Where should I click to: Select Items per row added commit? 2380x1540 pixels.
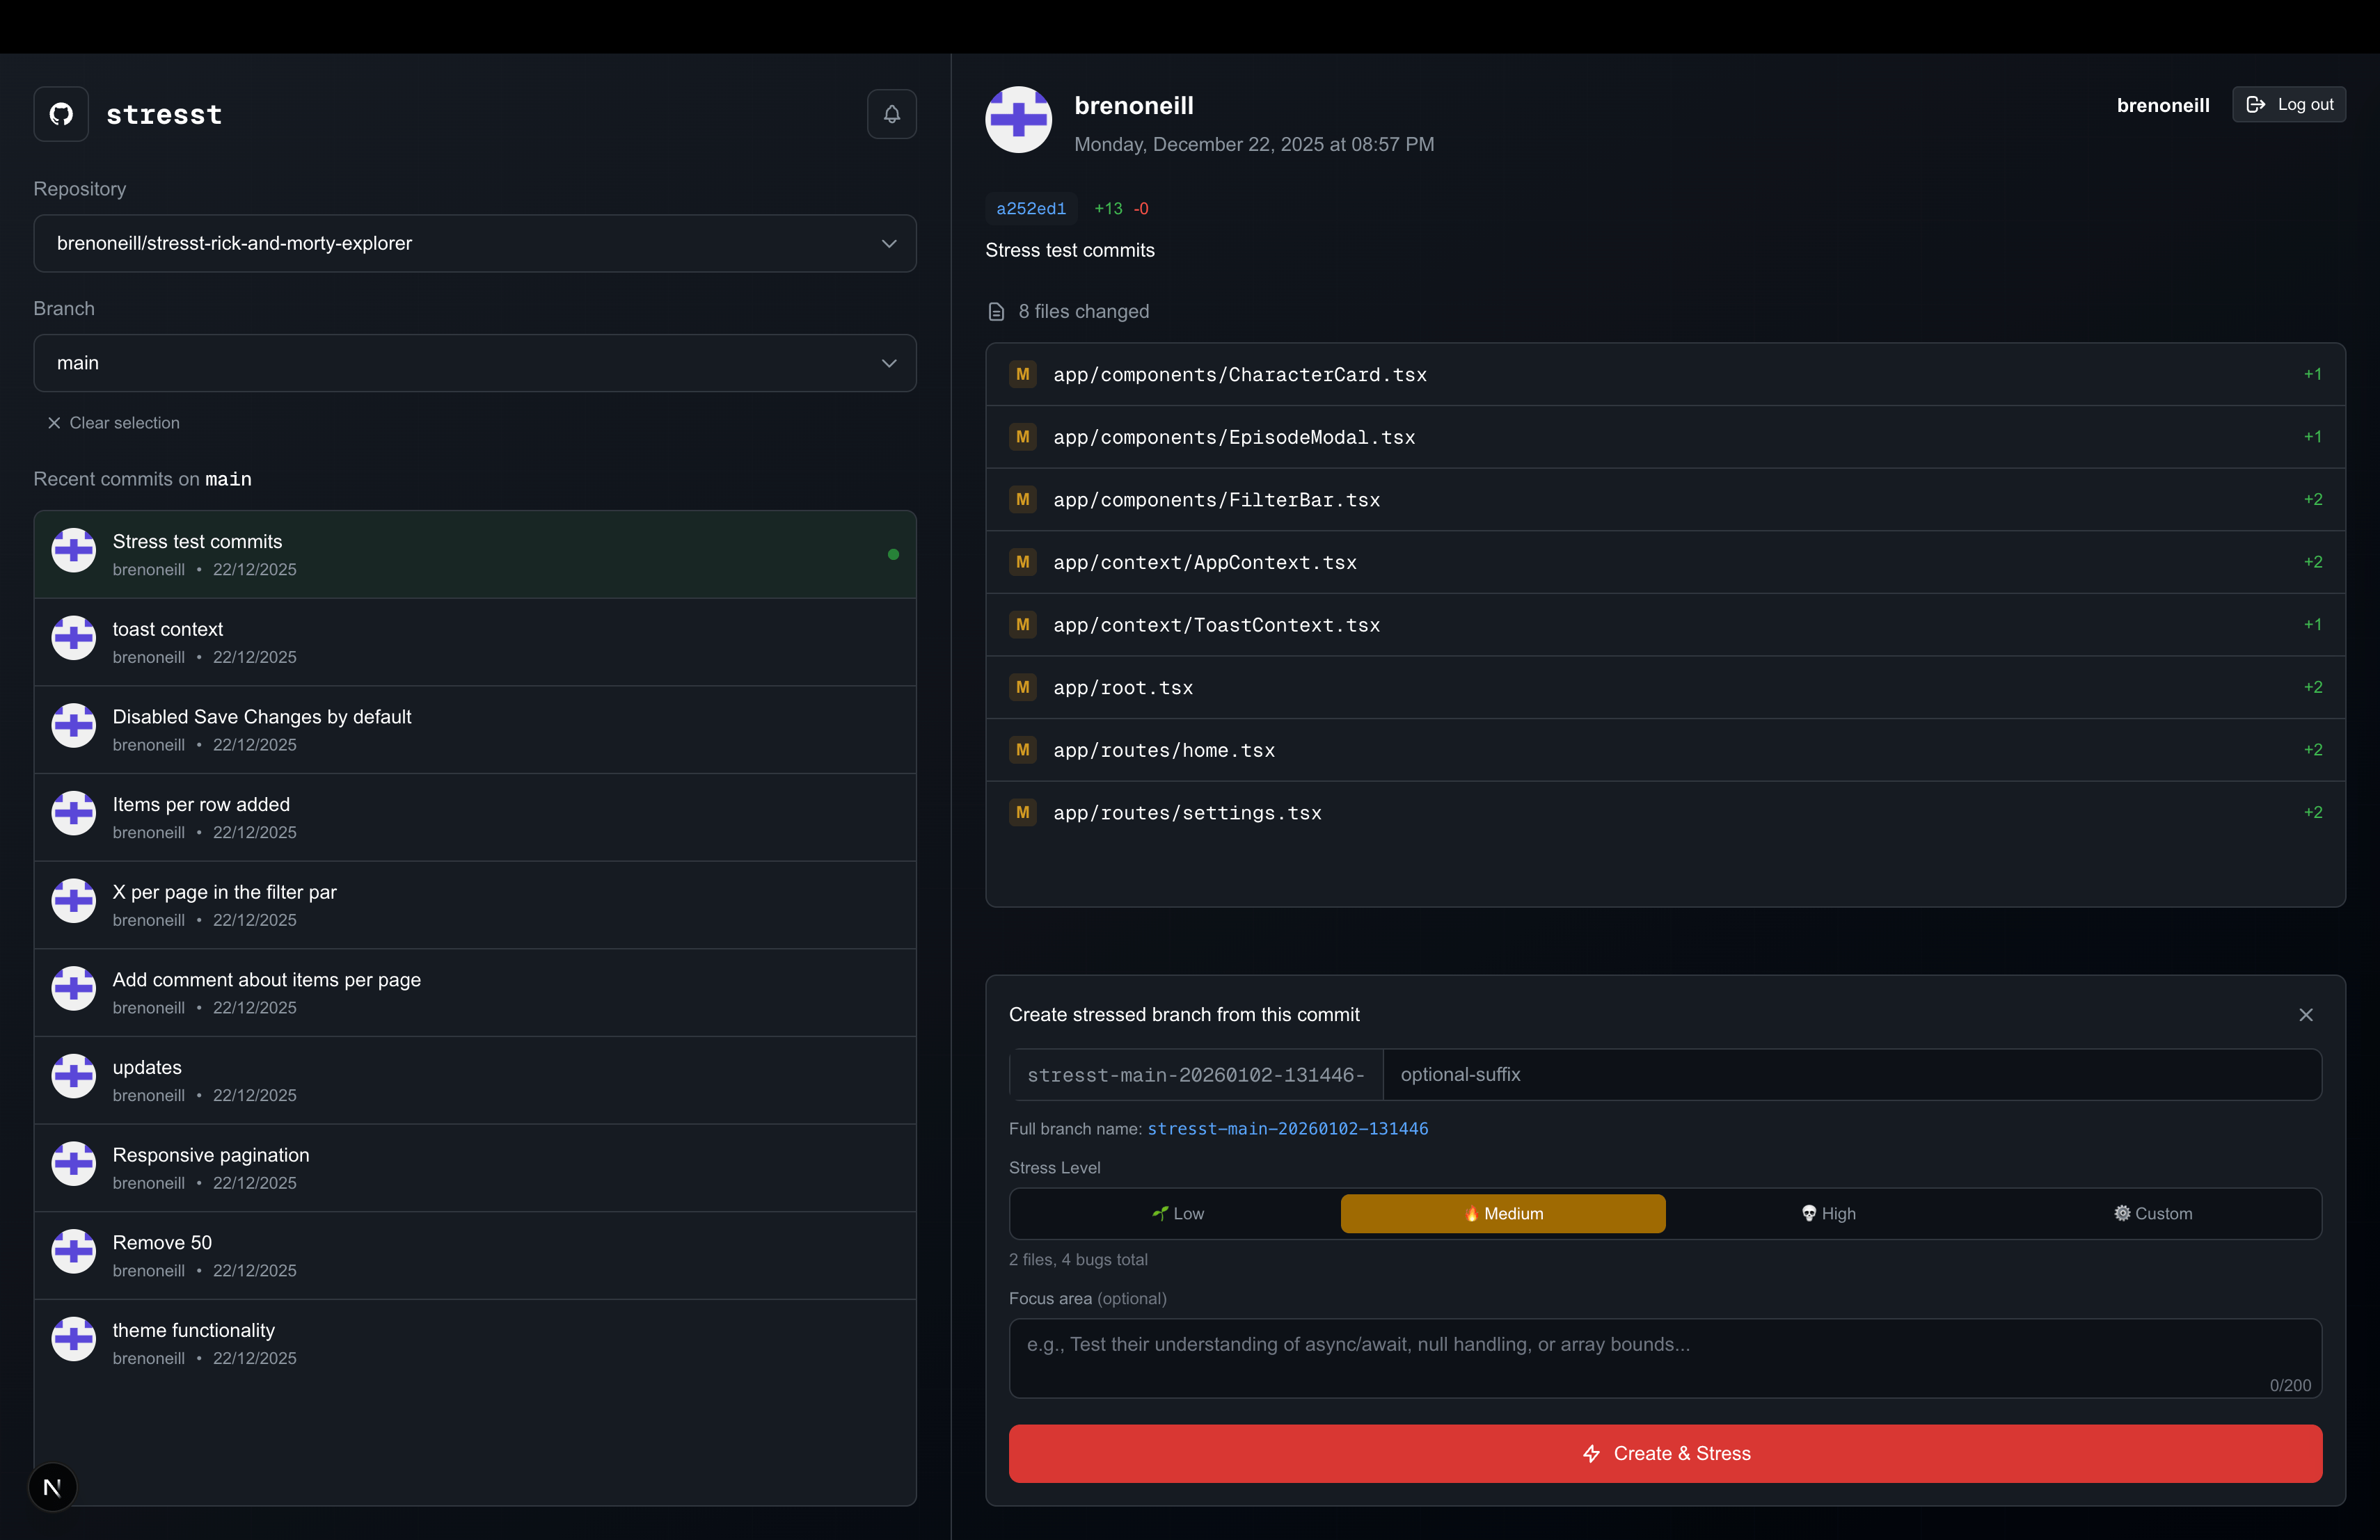pos(475,817)
